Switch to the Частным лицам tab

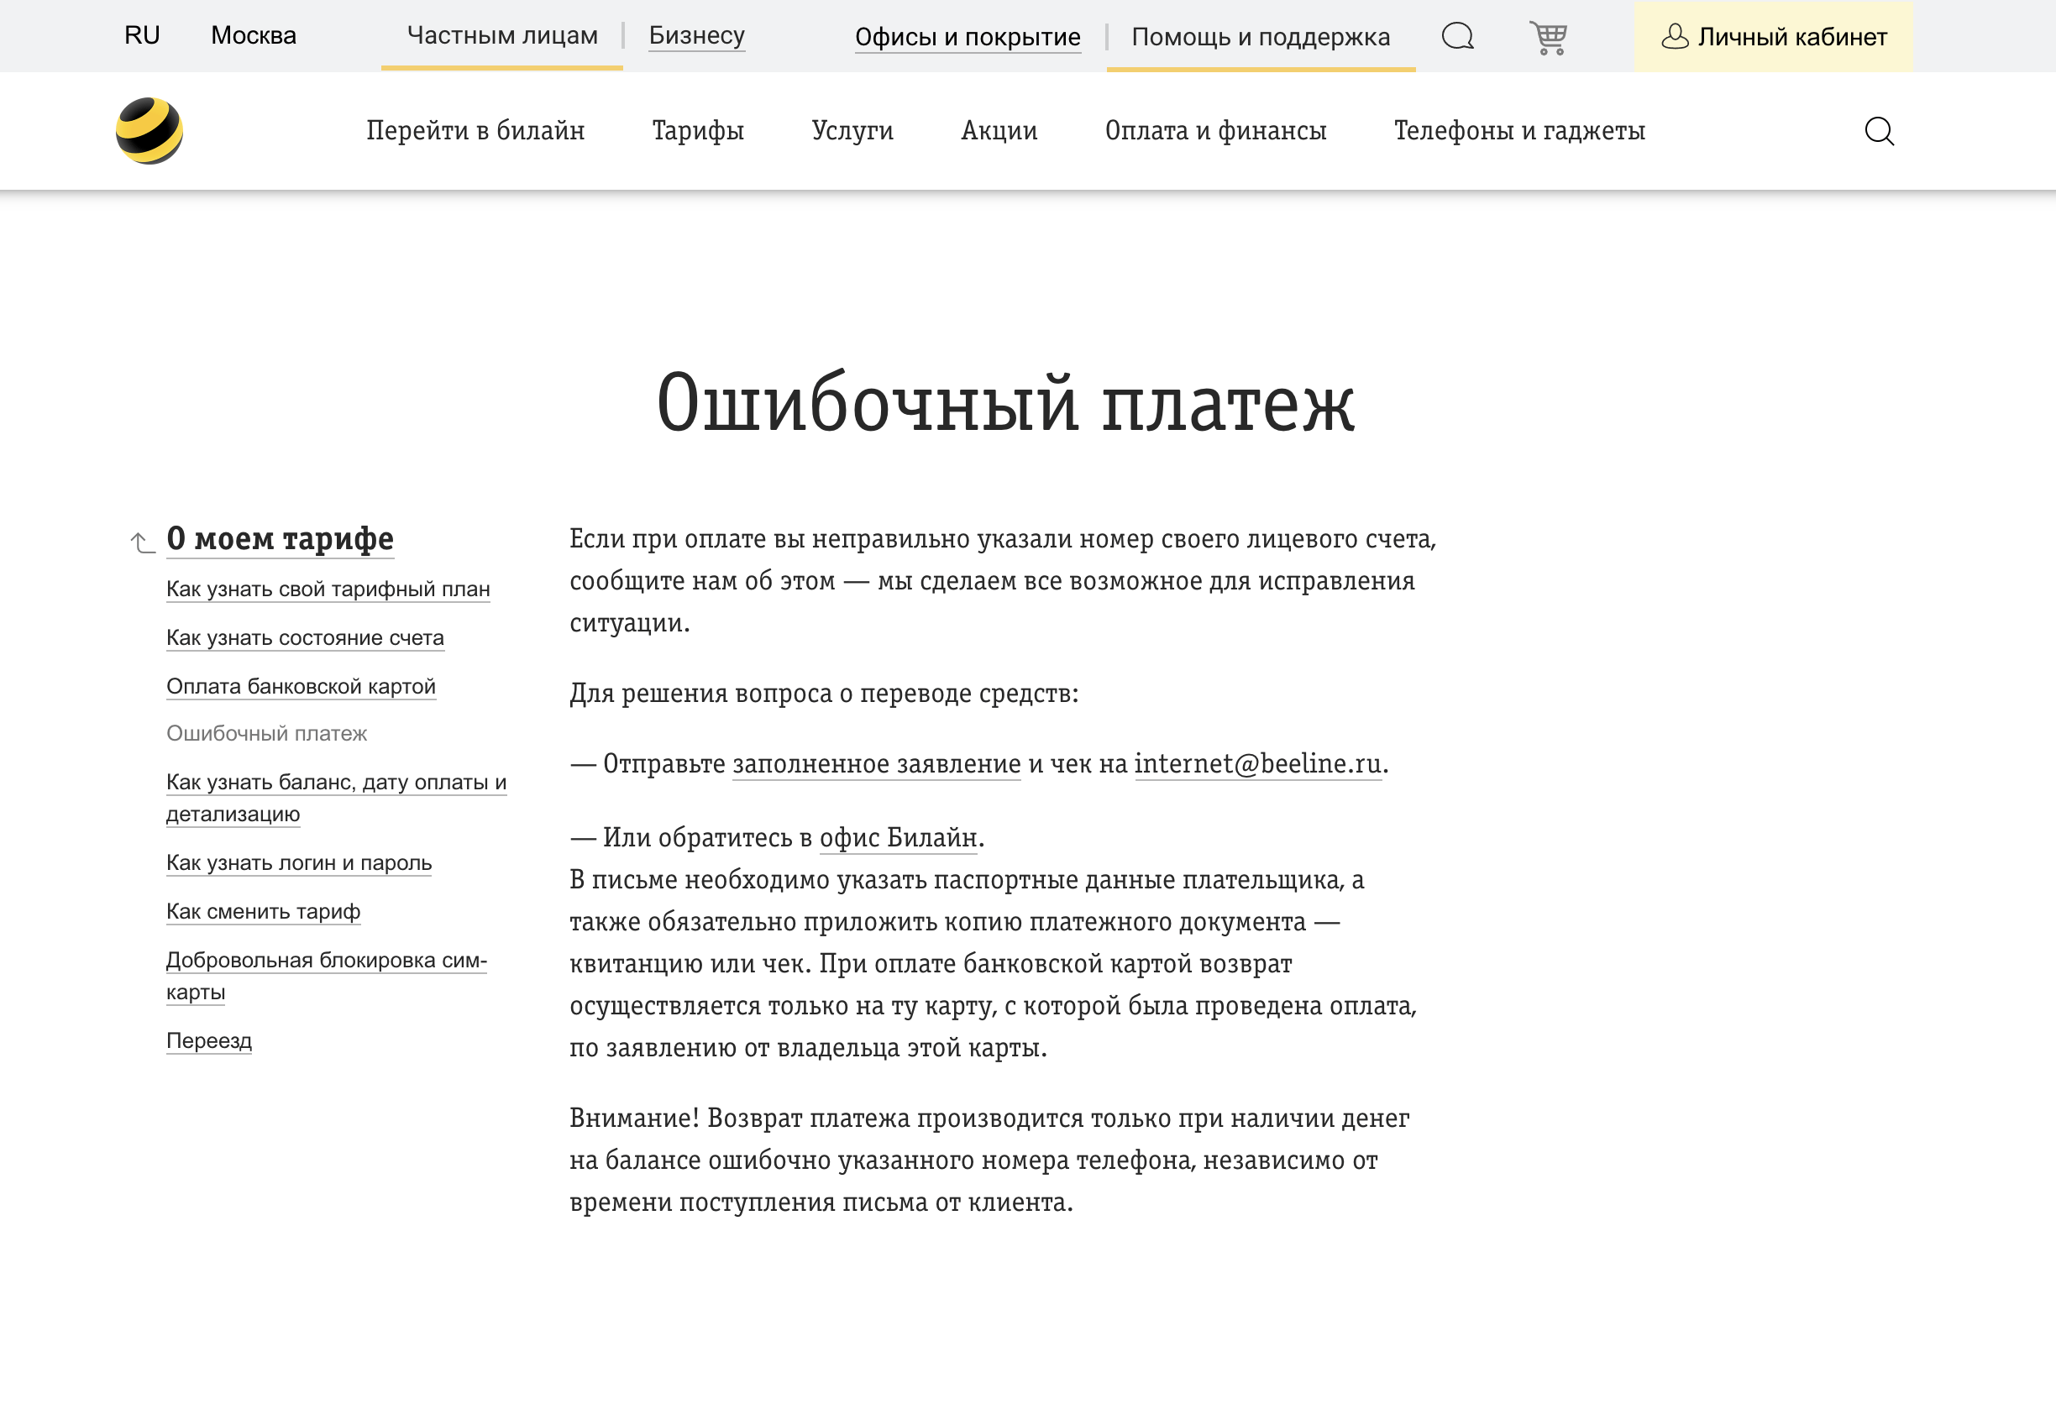[501, 35]
